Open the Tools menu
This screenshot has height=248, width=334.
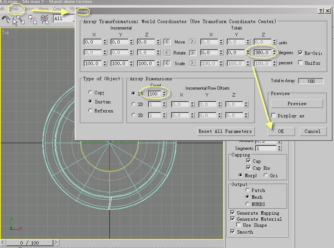[x=14, y=9]
